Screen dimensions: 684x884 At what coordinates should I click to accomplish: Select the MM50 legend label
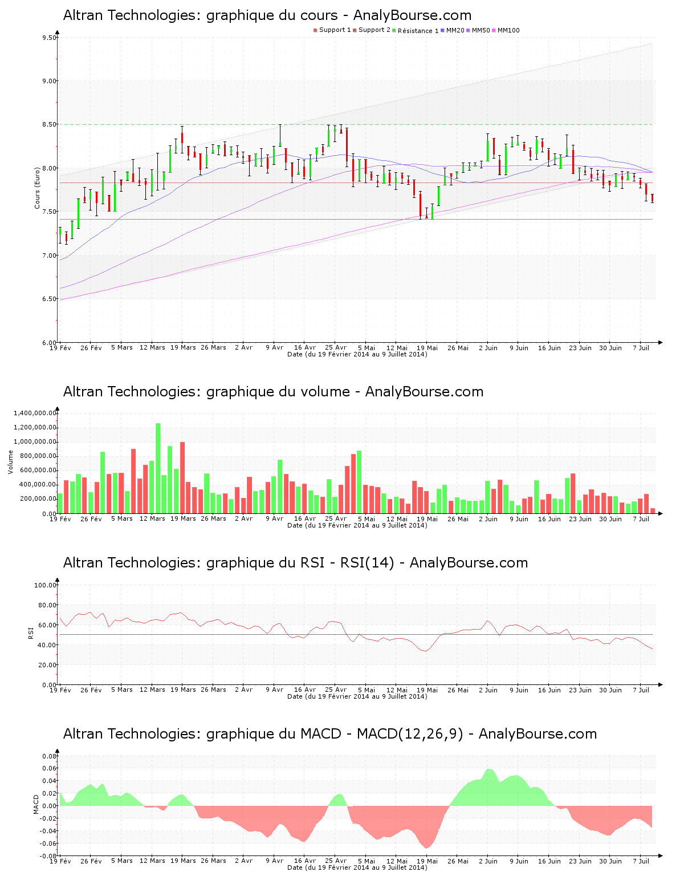(x=481, y=30)
